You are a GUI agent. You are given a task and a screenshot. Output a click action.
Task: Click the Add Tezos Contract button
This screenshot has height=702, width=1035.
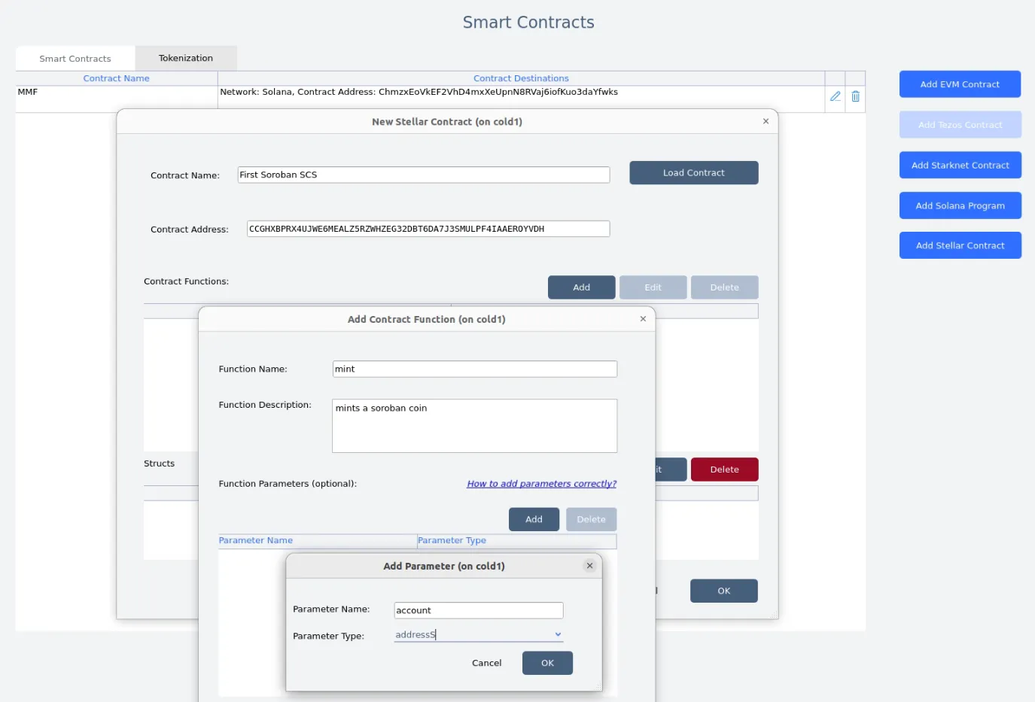coord(960,125)
